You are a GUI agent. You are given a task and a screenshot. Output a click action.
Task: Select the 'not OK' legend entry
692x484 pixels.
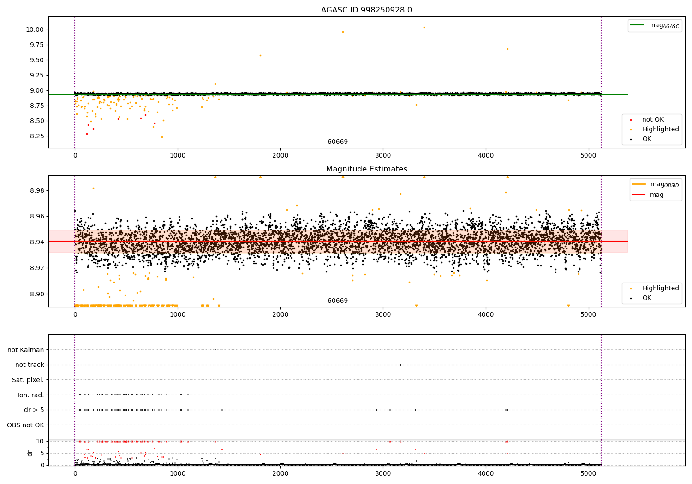653,120
